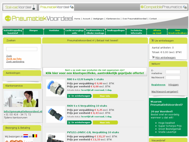Click cart icon beside Uw winkelwagen heading

(x=153, y=40)
